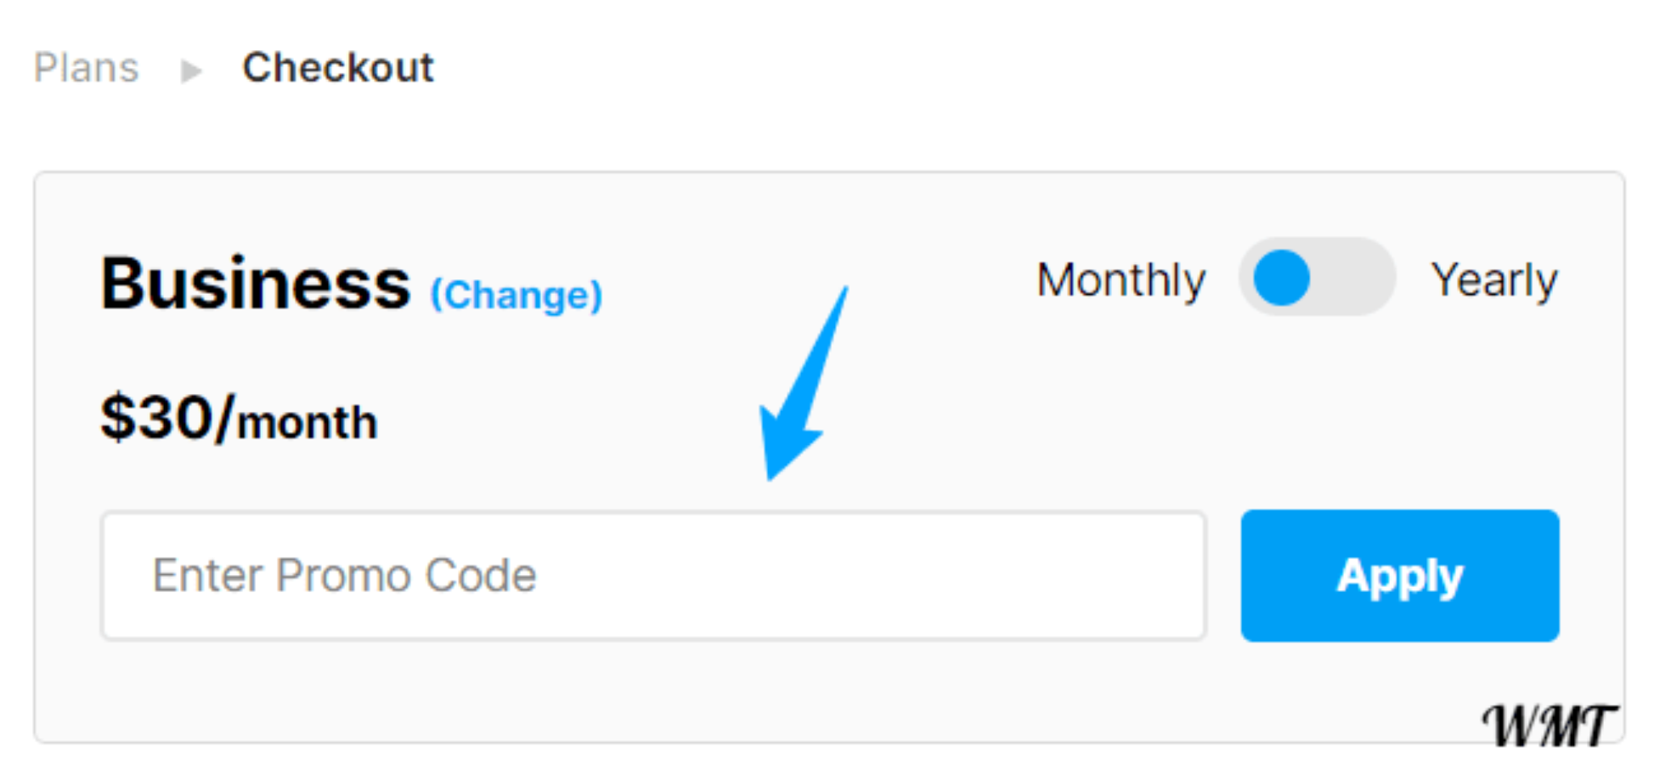Apply a promo code using Apply
Viewport: 1654px width, 772px height.
click(x=1400, y=575)
